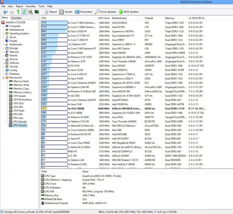Expand the Server tree node

click(x=3, y=37)
